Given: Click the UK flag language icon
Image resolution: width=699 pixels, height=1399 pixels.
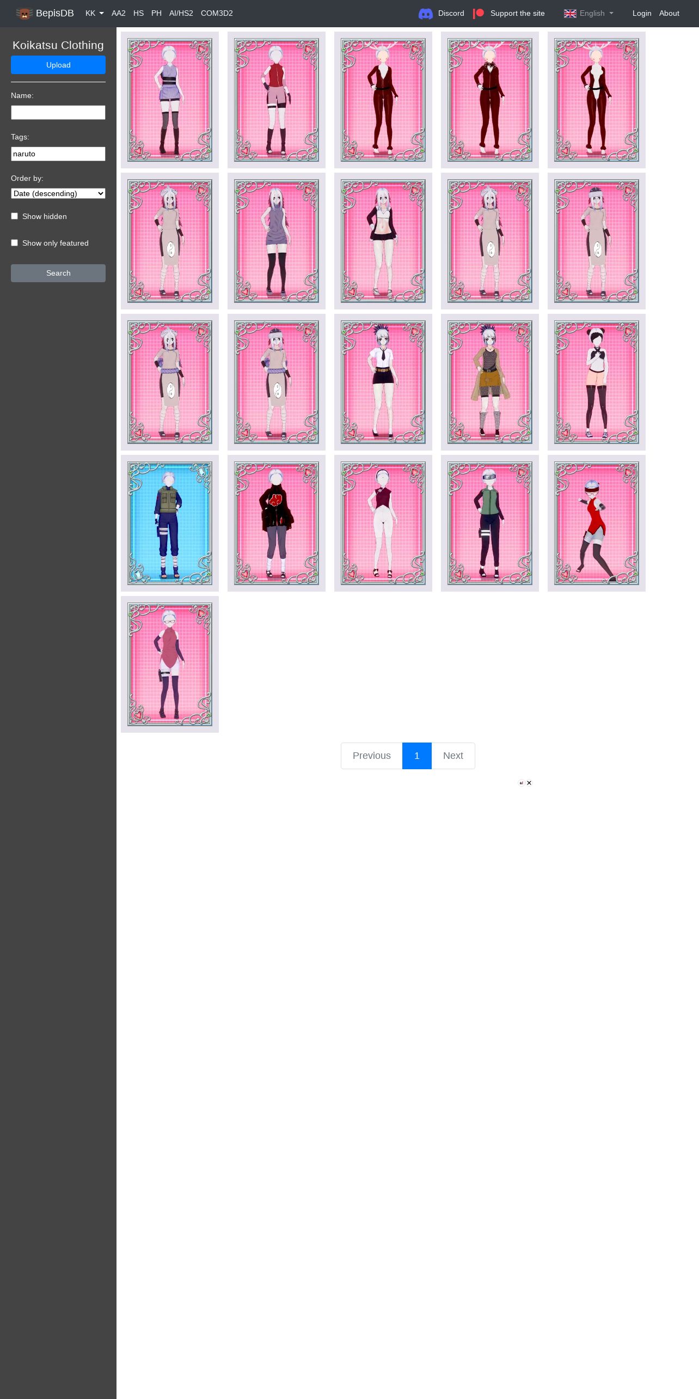Looking at the screenshot, I should point(570,14).
